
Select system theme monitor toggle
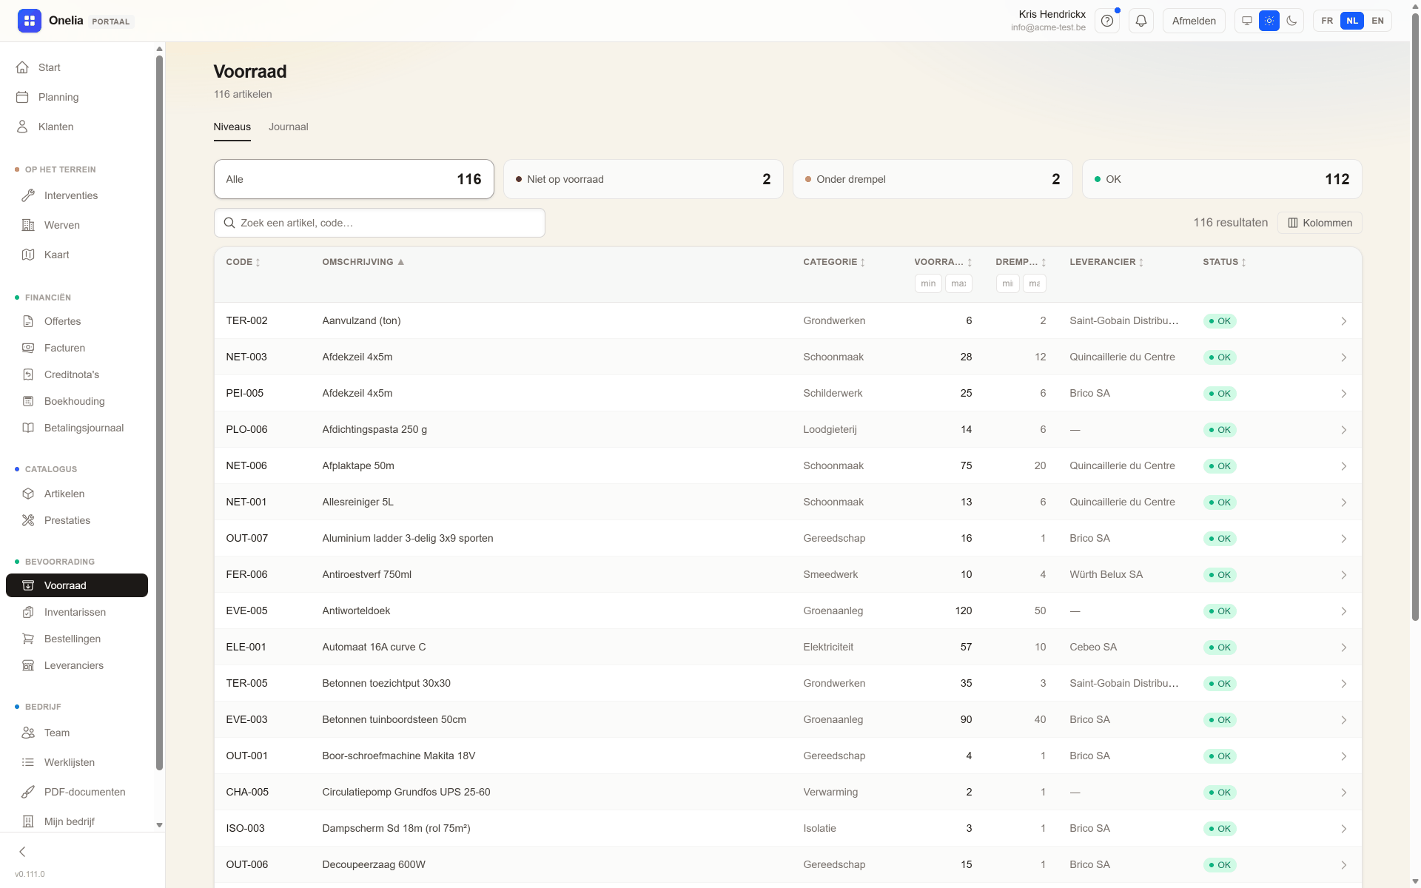(x=1247, y=21)
